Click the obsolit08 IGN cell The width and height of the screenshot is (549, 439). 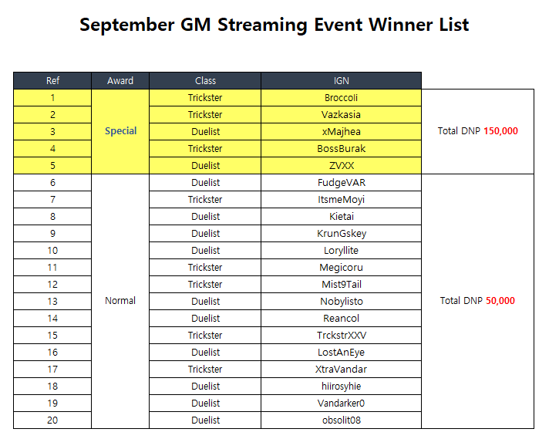point(341,420)
